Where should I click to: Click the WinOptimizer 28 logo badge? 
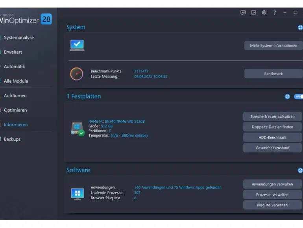click(x=46, y=19)
